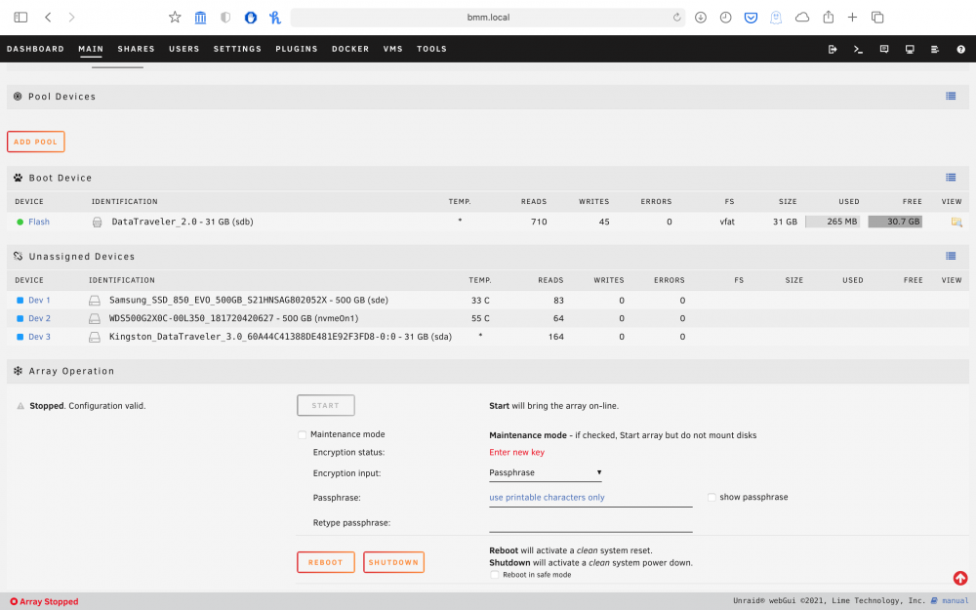
Task: Reload the bmm.local page
Action: (676, 18)
